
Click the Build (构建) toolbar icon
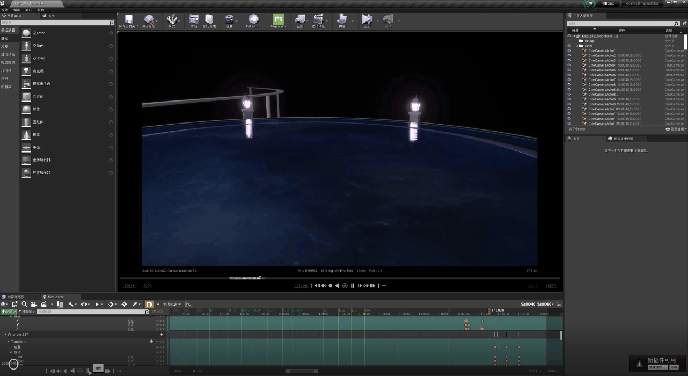point(342,19)
